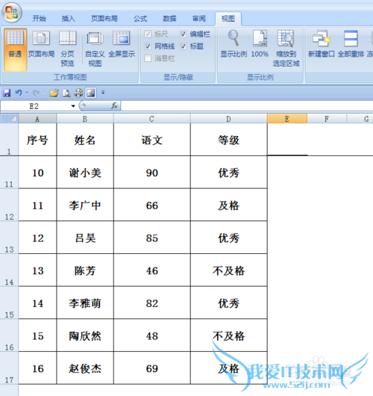
Task: Select column B header
Action: [85, 119]
